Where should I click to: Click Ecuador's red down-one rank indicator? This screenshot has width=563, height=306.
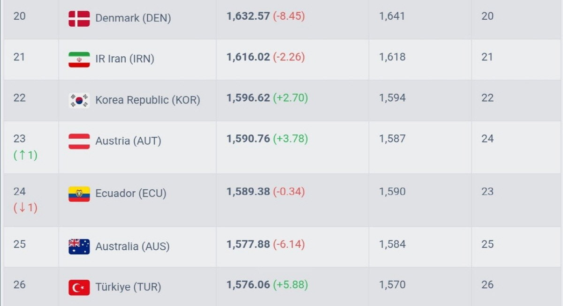[25, 208]
